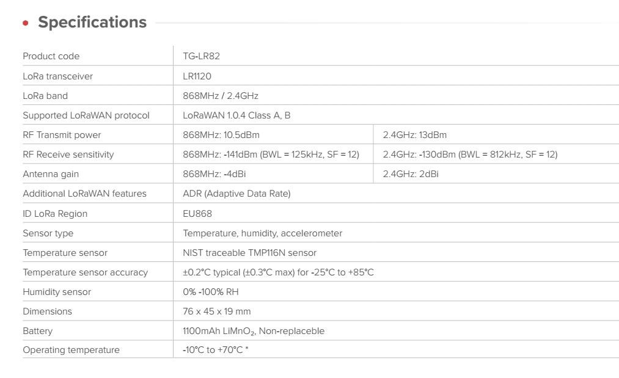Select the 868MHz: -141dBm sensitivity cell
Image resolution: width=619 pixels, height=378 pixels.
pos(271,154)
